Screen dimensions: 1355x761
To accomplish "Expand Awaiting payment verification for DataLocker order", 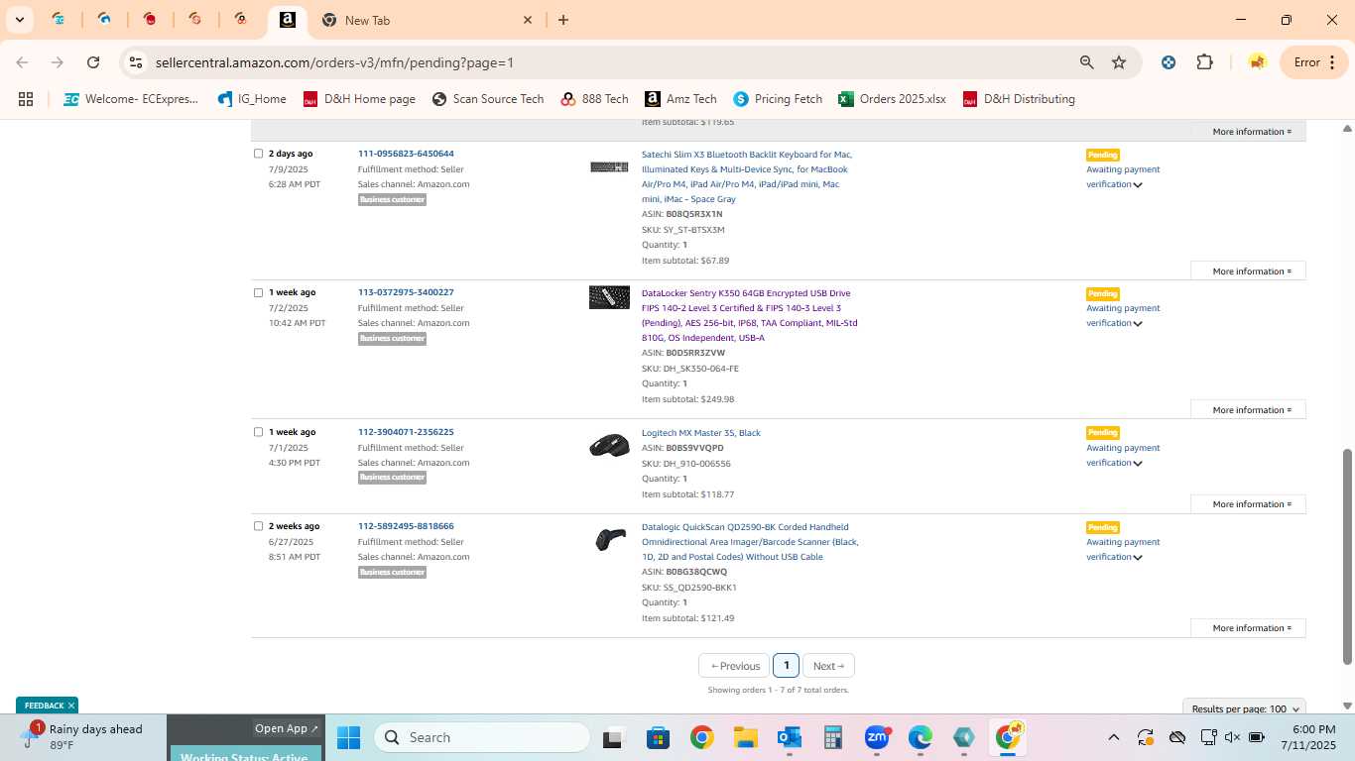I will [x=1123, y=315].
